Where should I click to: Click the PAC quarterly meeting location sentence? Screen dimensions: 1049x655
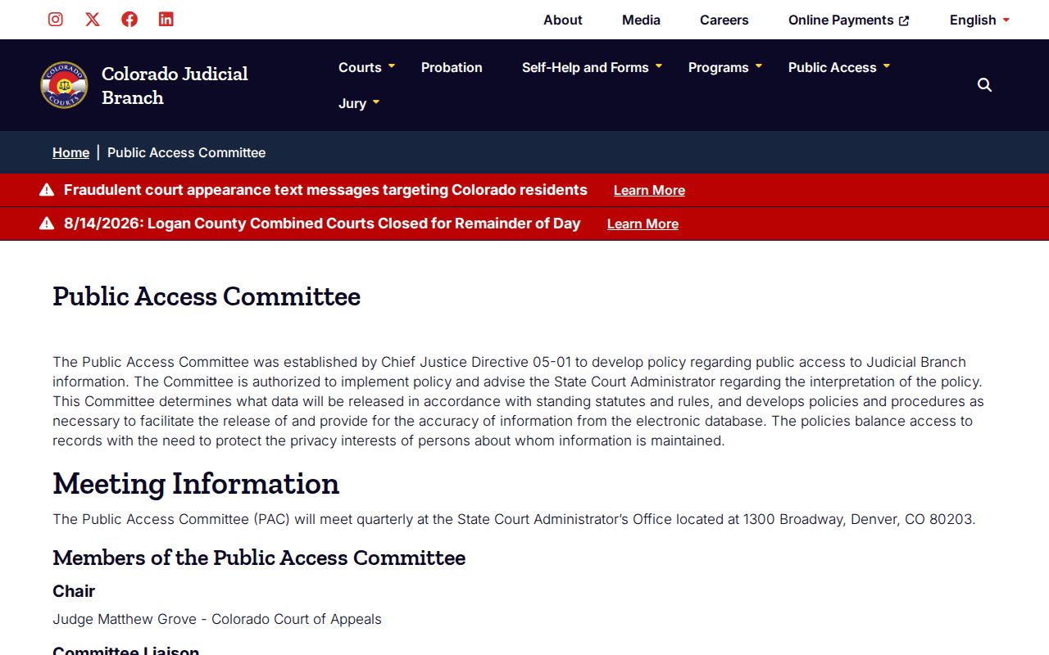[514, 519]
